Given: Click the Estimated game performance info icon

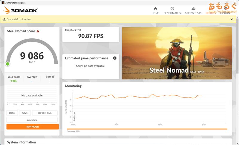Looking at the screenshot, I should click(x=115, y=58).
